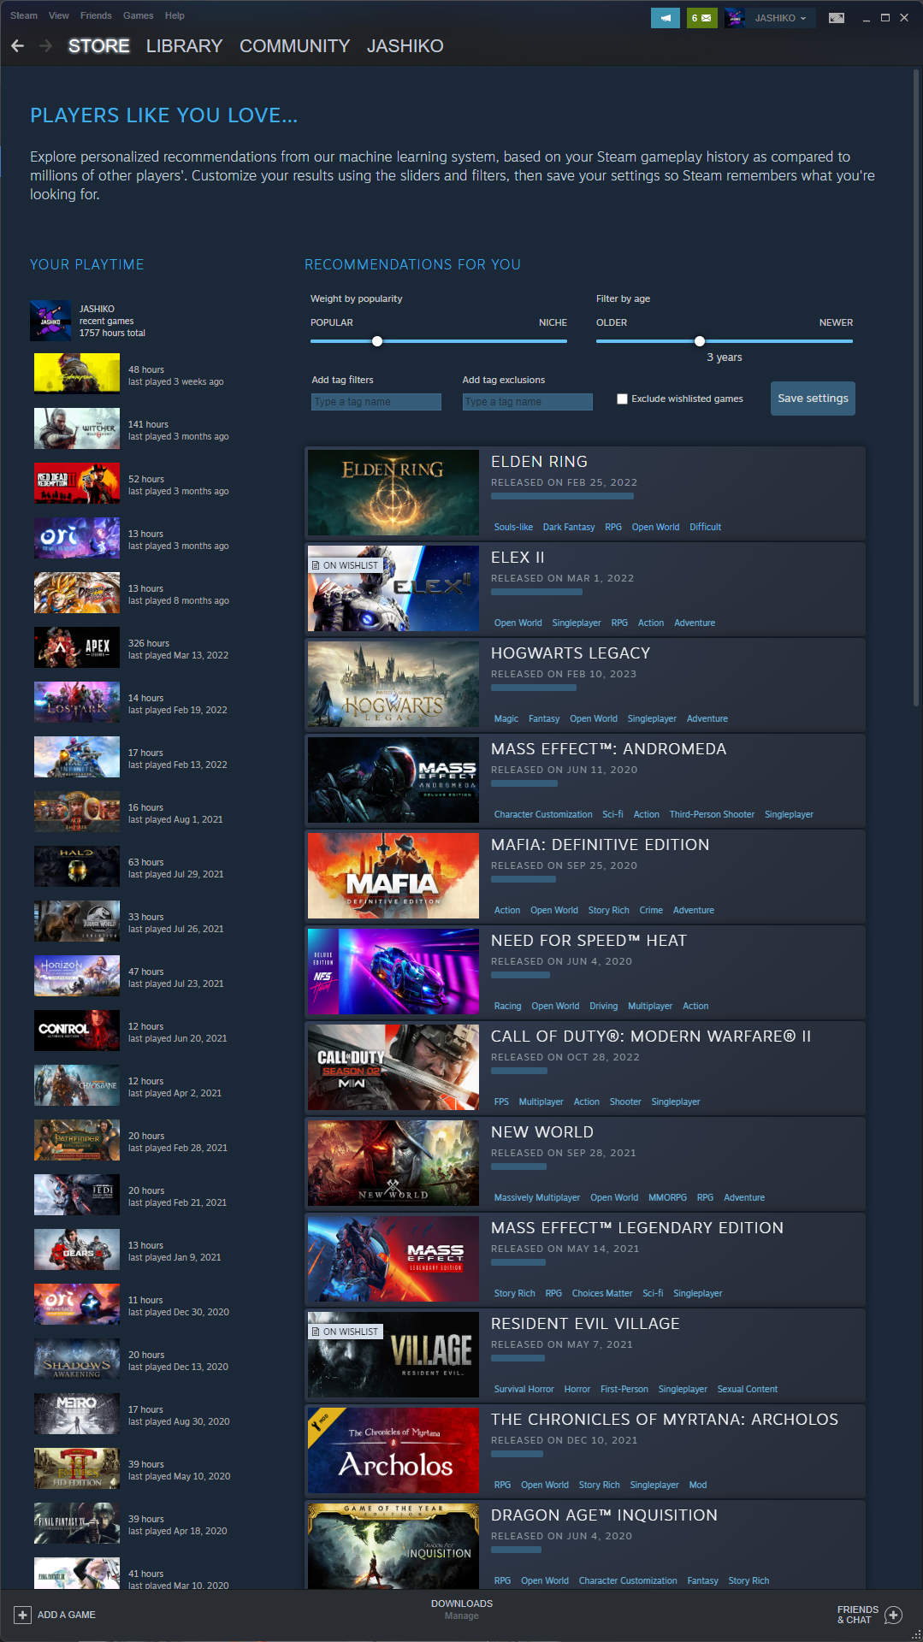Open the JASHIKO profile tab

[x=405, y=46]
